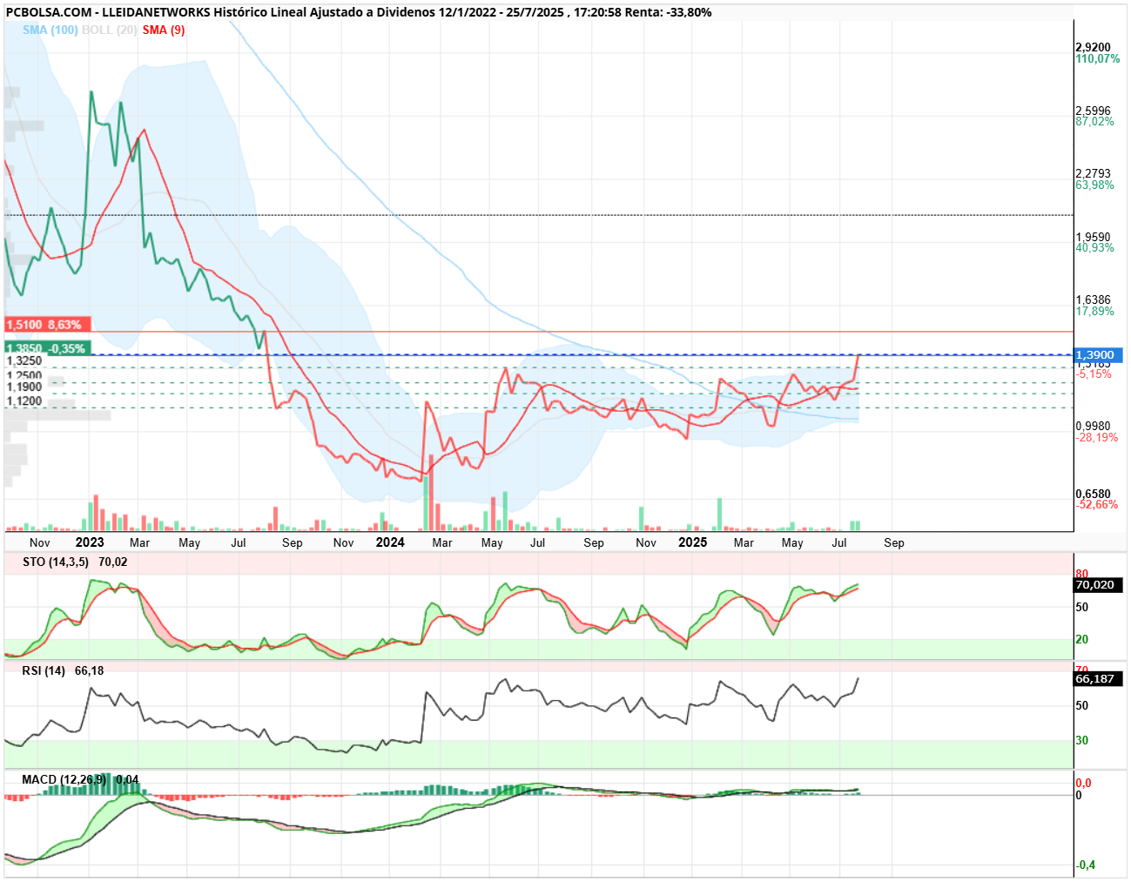Click the 1,9590 price axis label
Viewport: 1131px width, 882px height.
(1093, 237)
